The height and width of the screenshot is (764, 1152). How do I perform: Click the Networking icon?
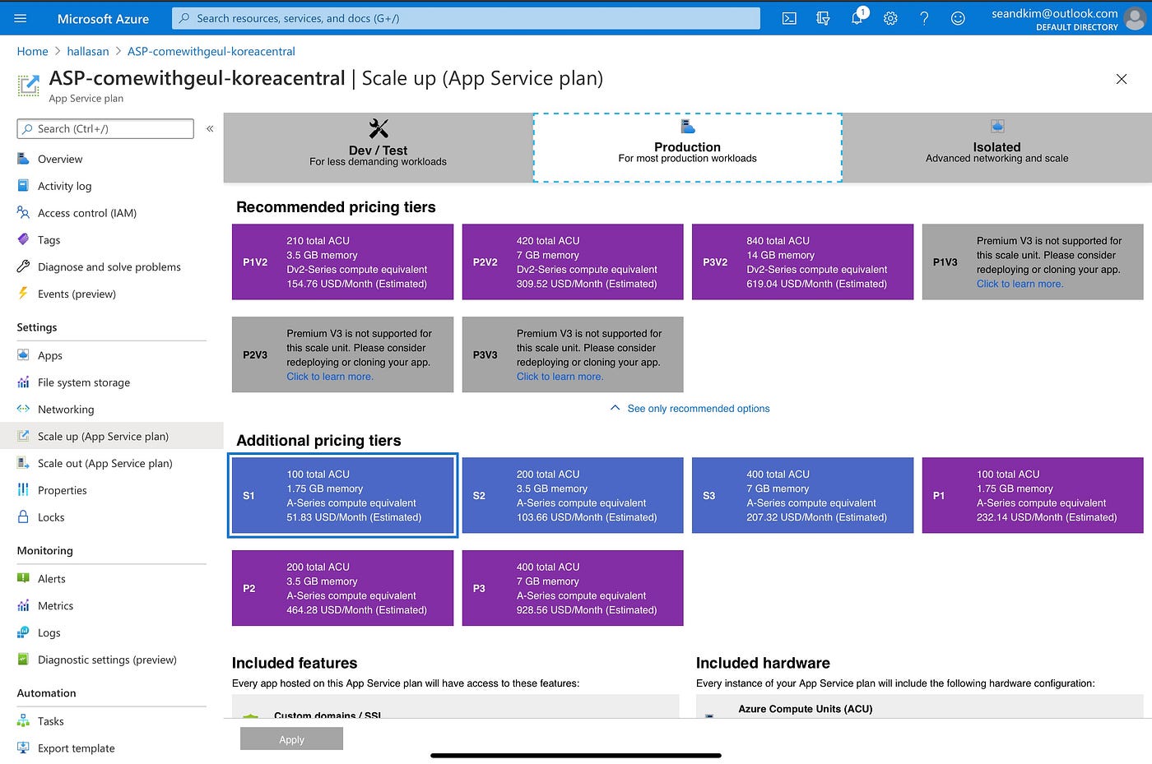[x=23, y=409]
